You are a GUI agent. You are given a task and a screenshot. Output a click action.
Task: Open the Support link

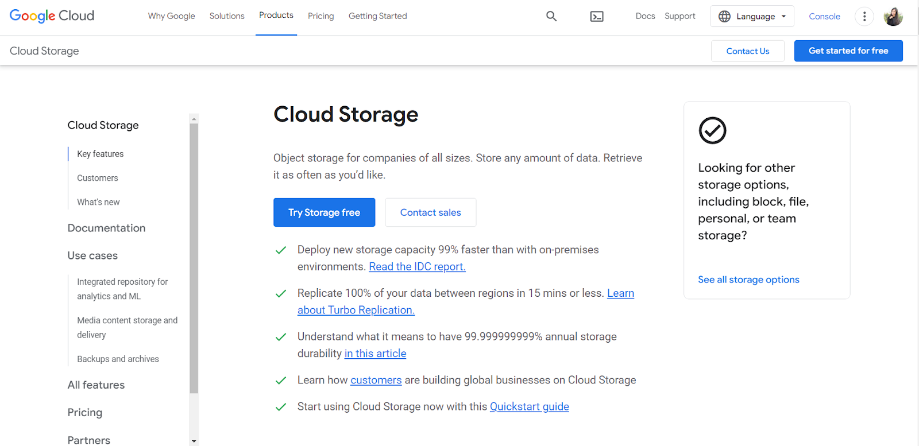680,16
